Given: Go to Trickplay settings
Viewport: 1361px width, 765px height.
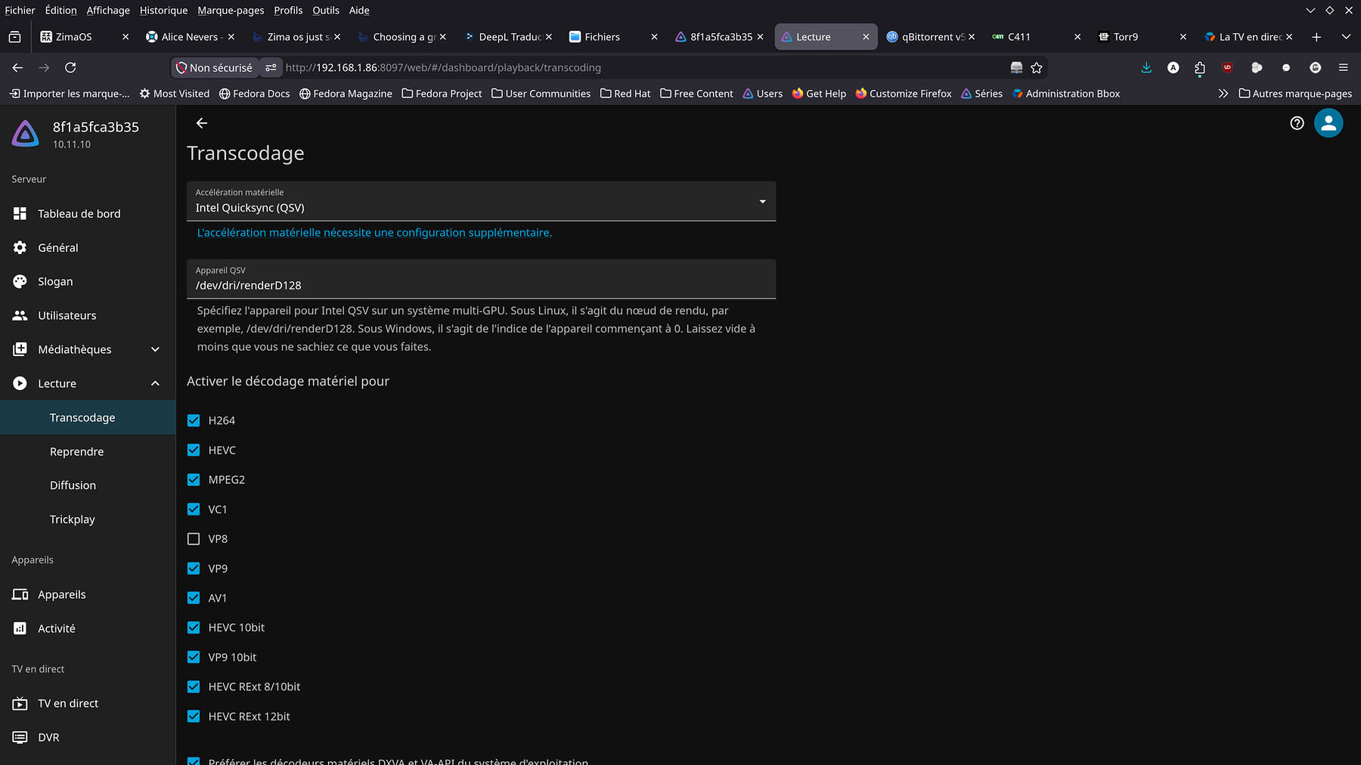Looking at the screenshot, I should (x=73, y=520).
